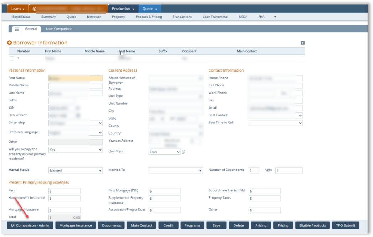Click the list icon beside General tab
Screen dimensions: 373x237
coord(17,29)
